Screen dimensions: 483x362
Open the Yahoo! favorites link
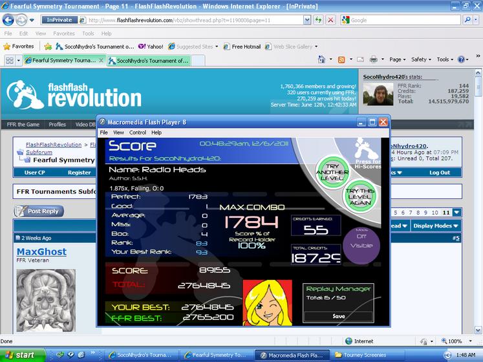click(x=151, y=47)
